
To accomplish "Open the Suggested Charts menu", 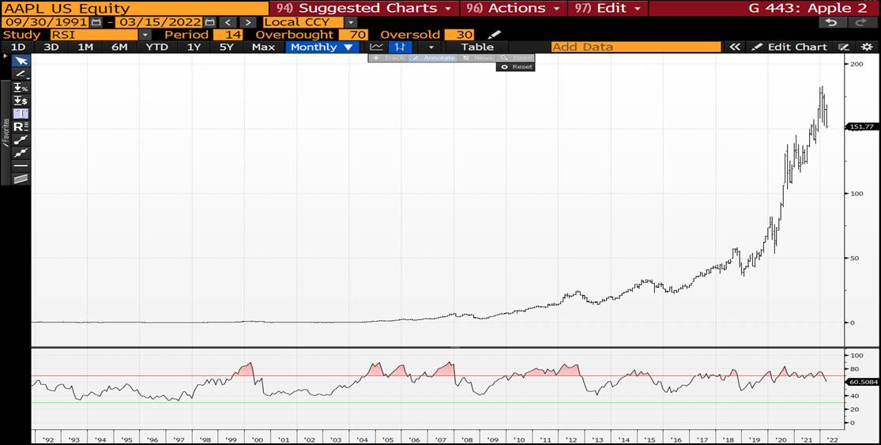I will (363, 9).
